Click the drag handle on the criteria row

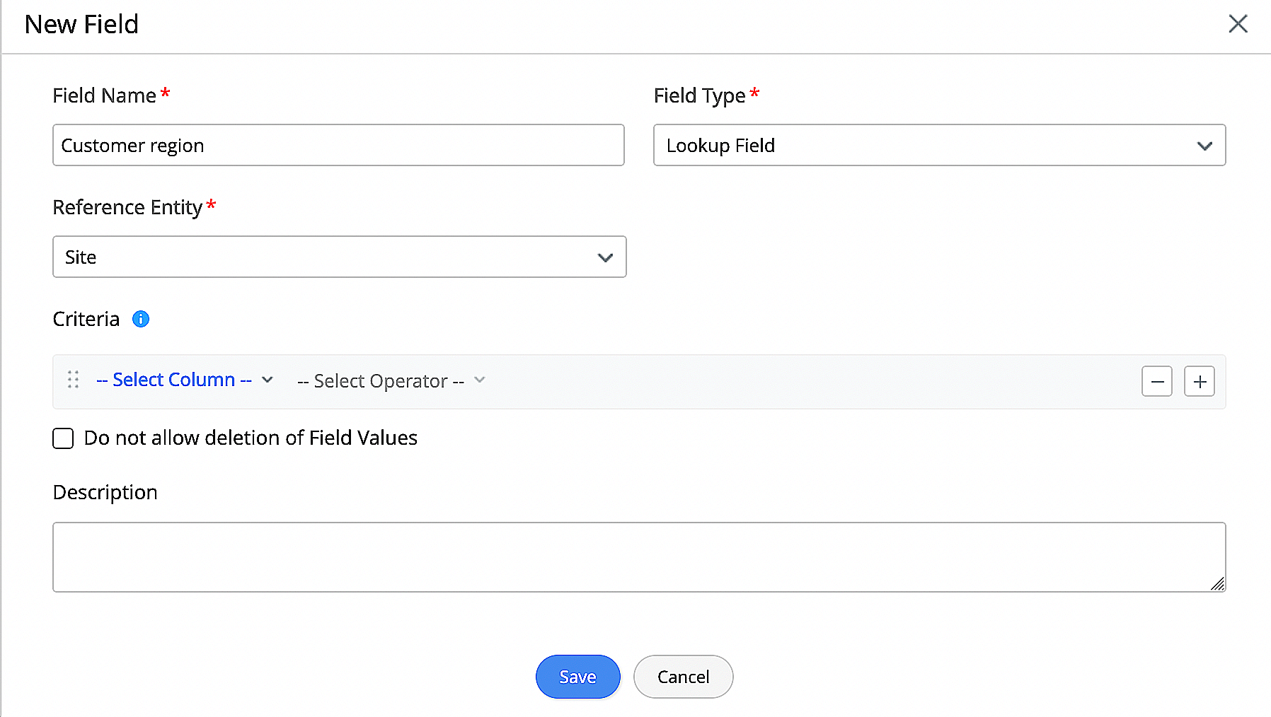[x=72, y=380]
